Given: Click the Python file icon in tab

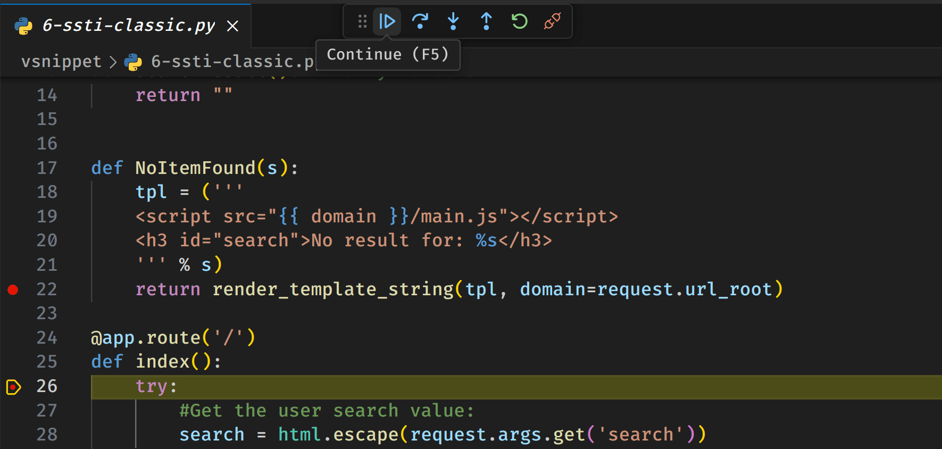Looking at the screenshot, I should 23,26.
